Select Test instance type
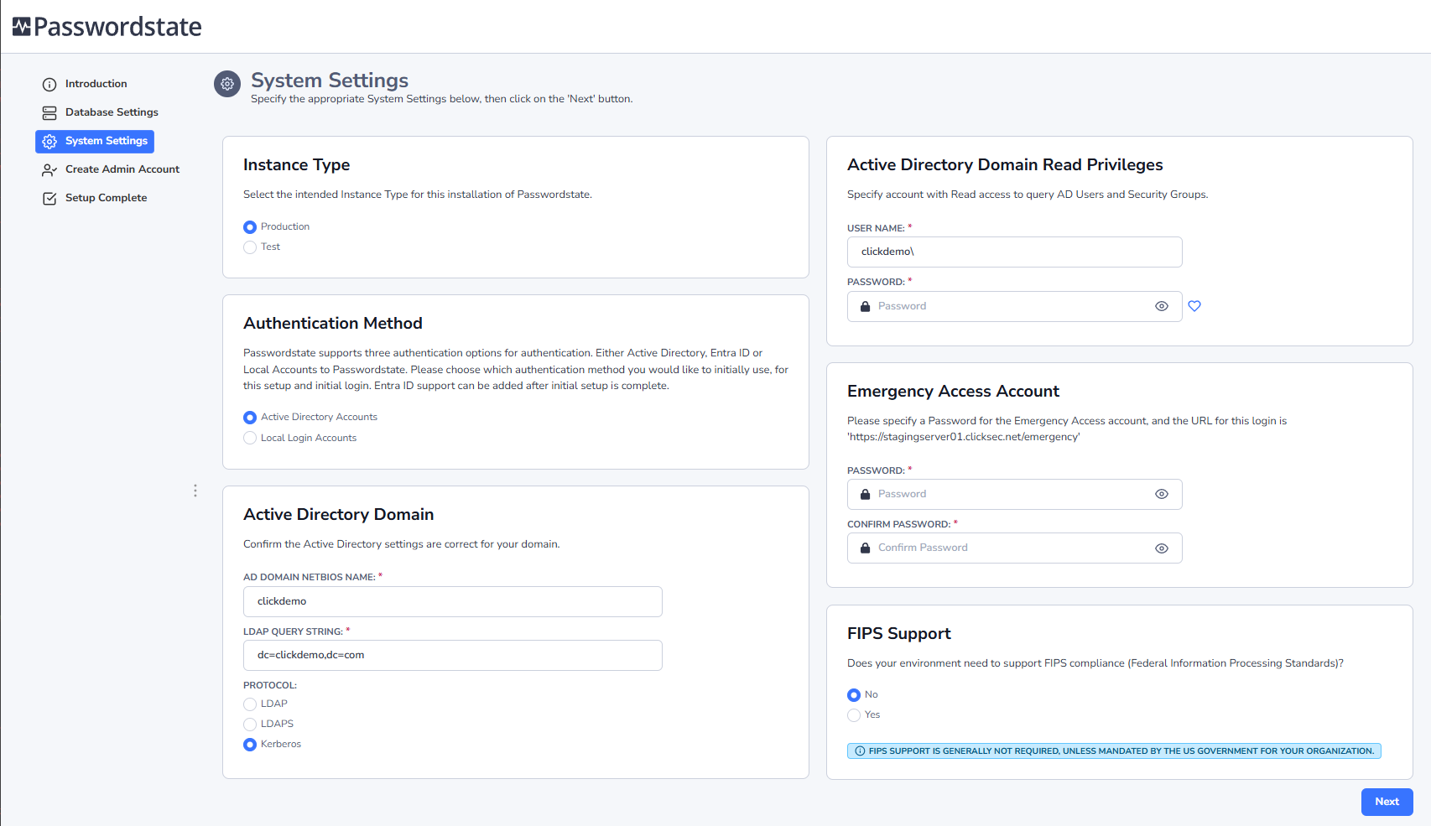This screenshot has width=1431, height=826. (x=250, y=247)
